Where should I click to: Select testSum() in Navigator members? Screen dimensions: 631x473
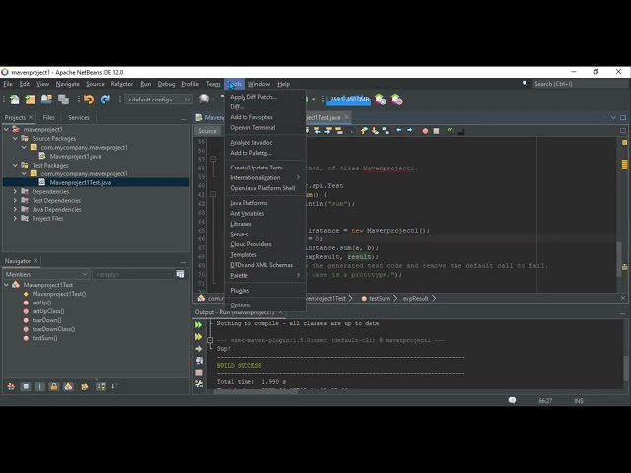click(x=44, y=338)
